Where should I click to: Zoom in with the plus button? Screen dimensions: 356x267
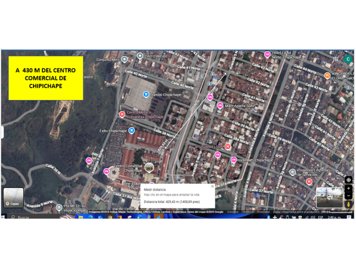click(348, 189)
